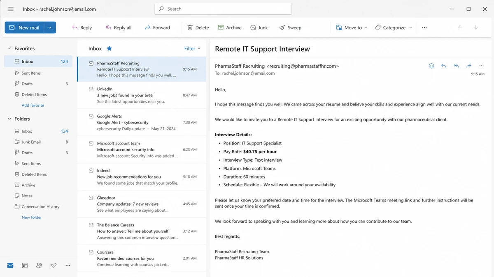Archive the selected email
The width and height of the screenshot is (494, 277).
(x=230, y=27)
